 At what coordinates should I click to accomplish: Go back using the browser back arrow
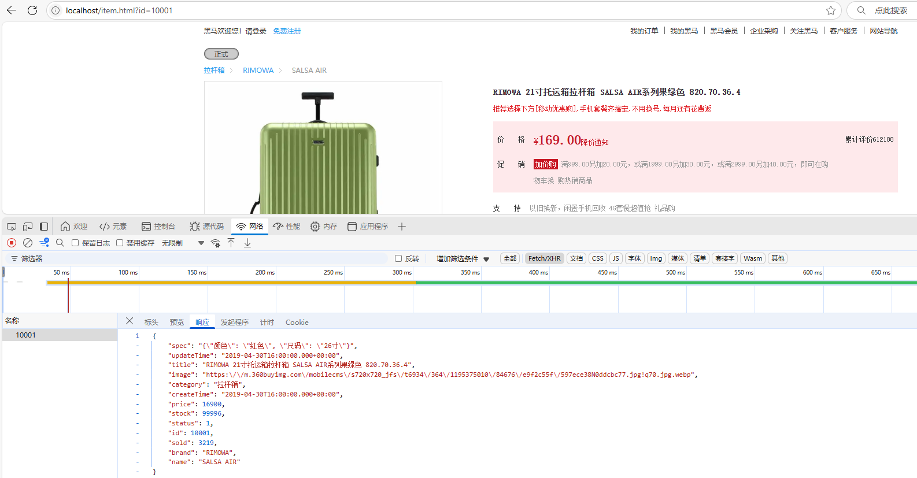tap(12, 10)
